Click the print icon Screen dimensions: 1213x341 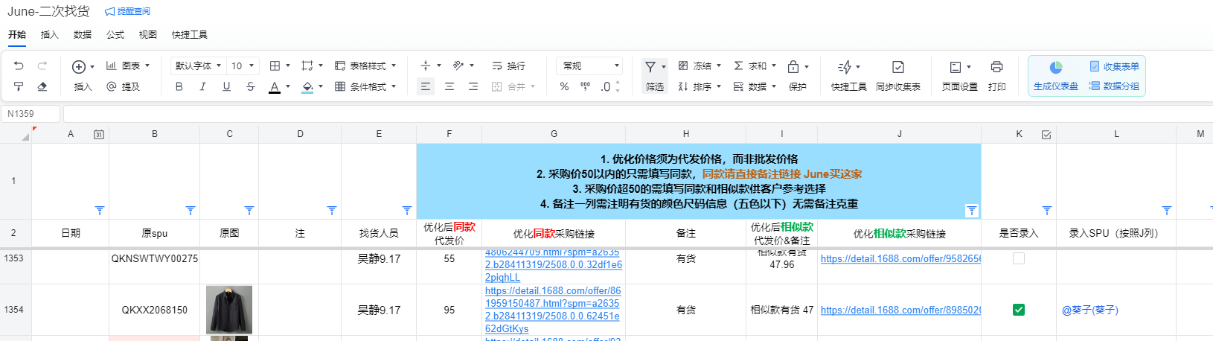pyautogui.click(x=996, y=67)
